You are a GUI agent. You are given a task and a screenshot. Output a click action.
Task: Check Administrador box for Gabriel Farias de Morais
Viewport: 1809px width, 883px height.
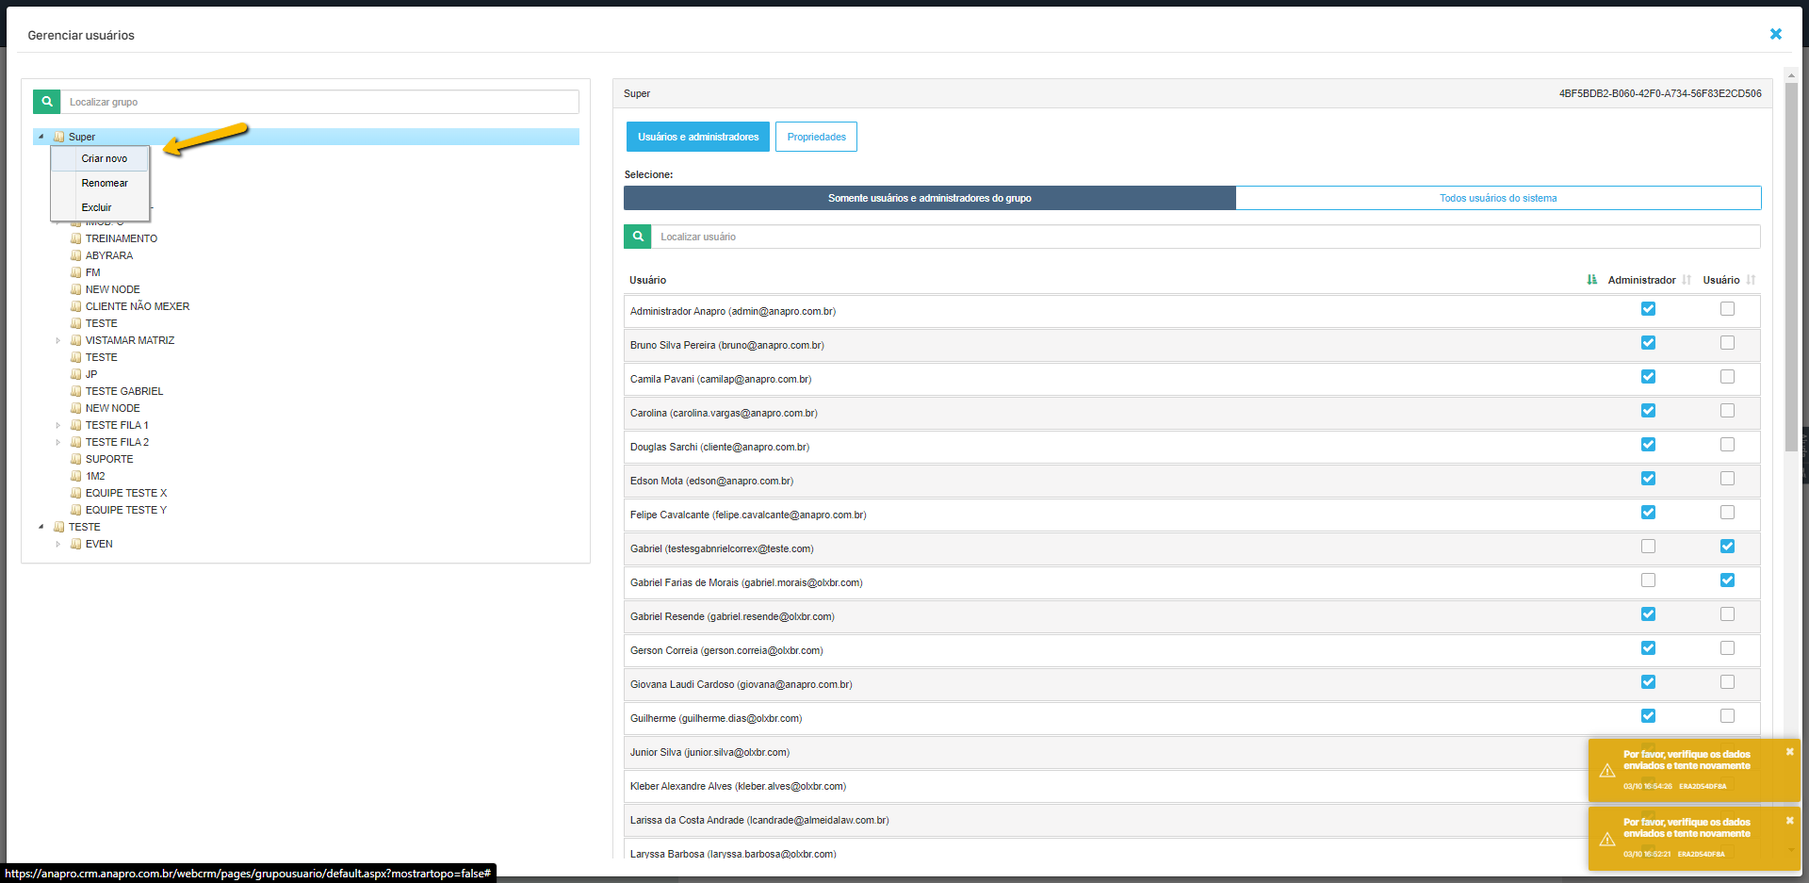(1648, 580)
